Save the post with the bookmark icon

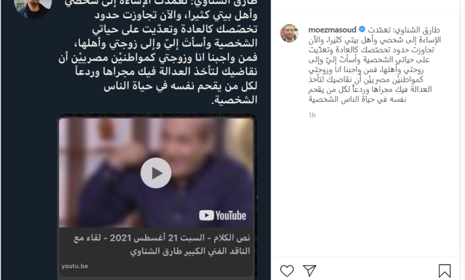445,271
